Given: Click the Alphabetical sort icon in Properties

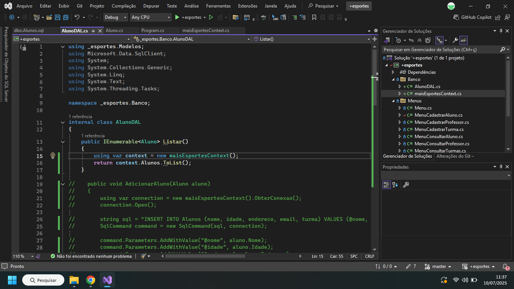Looking at the screenshot, I should (x=395, y=184).
